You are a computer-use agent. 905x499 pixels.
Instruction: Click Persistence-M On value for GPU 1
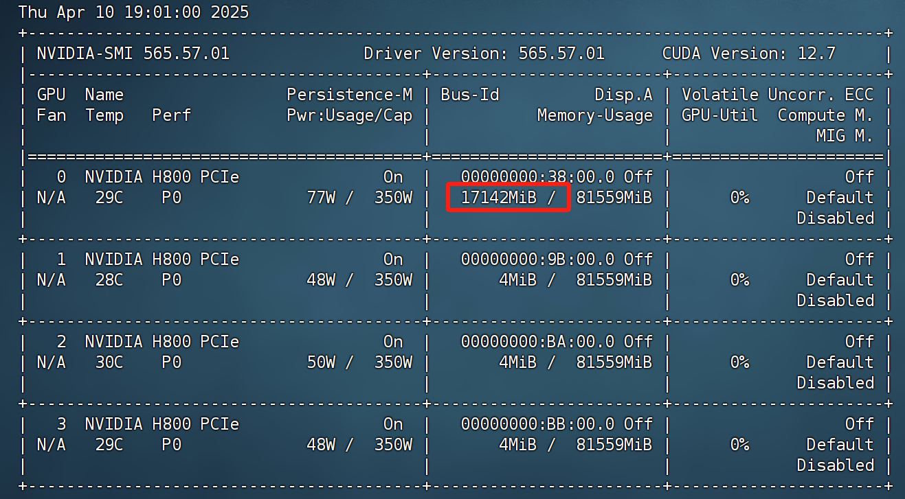click(x=393, y=259)
